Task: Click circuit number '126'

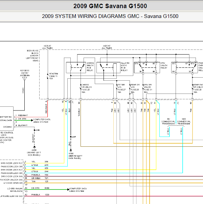Action: pos(46,181)
